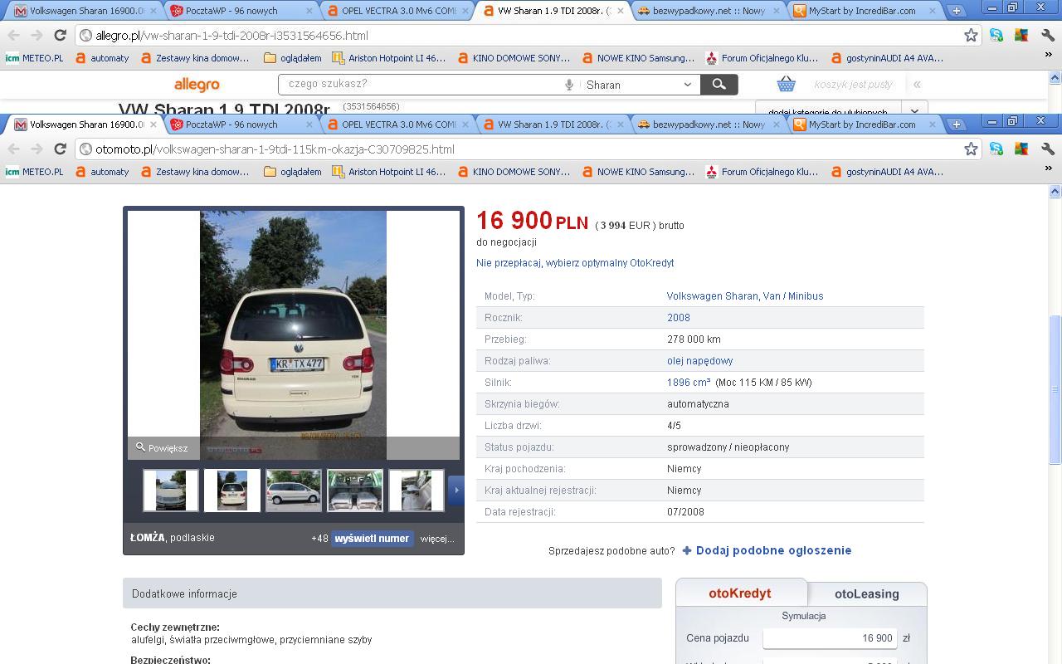Click the '1896 cm³' engine link
The width and height of the screenshot is (1062, 664).
689,382
